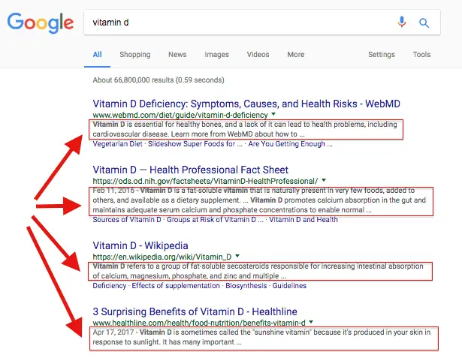The height and width of the screenshot is (361, 462).
Task: Click the www.webmd.com/diet/guide URL text
Action: tap(180, 115)
